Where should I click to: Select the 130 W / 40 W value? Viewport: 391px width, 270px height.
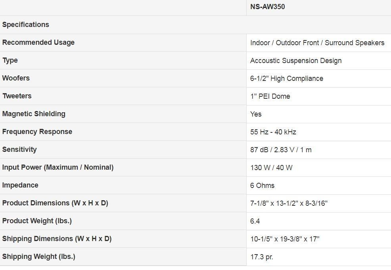pos(271,168)
